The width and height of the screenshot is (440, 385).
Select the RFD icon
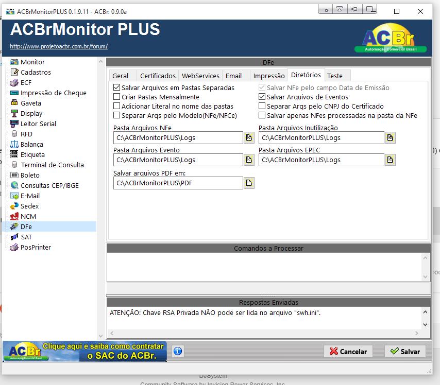[14, 134]
